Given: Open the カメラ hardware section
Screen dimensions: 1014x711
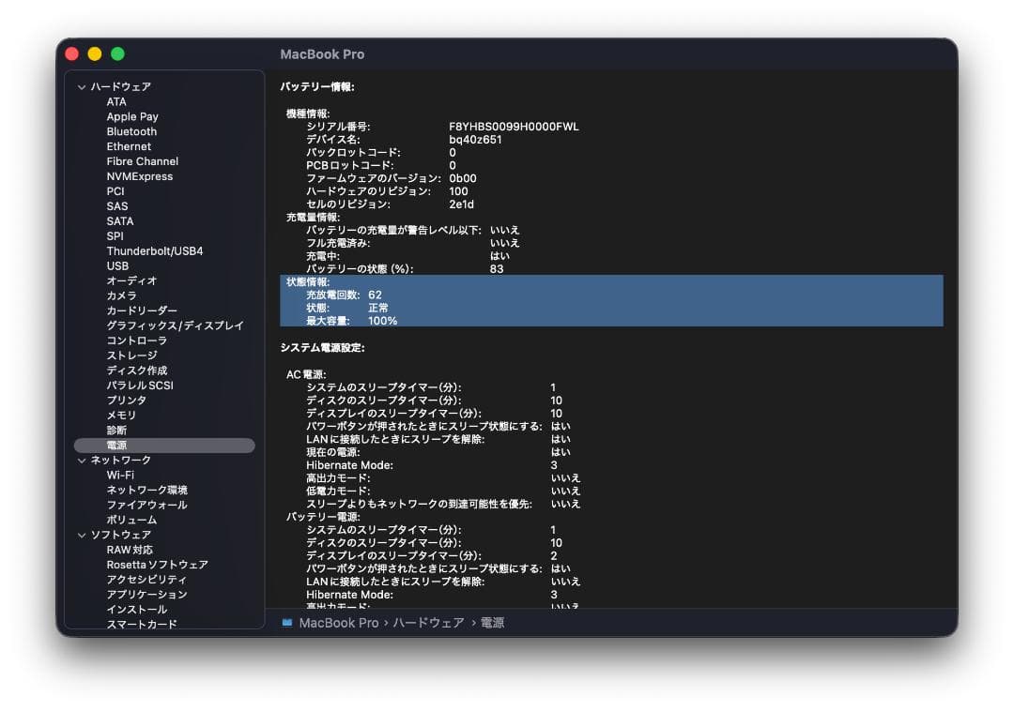Looking at the screenshot, I should pos(121,295).
